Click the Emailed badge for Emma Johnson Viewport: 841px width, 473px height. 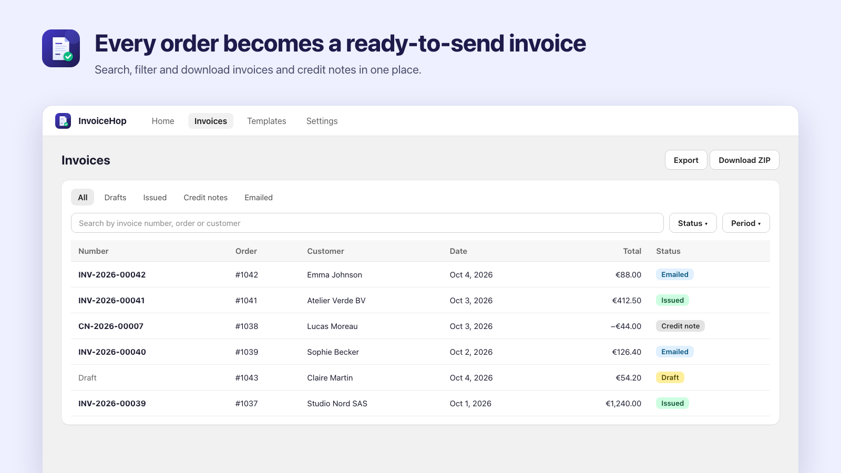(x=675, y=274)
